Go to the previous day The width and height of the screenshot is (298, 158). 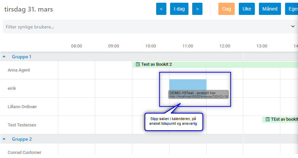[x=161, y=9]
